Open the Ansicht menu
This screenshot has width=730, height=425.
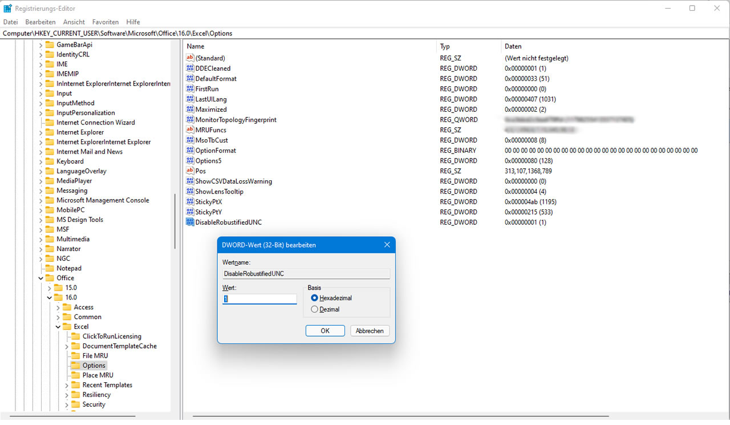click(74, 22)
